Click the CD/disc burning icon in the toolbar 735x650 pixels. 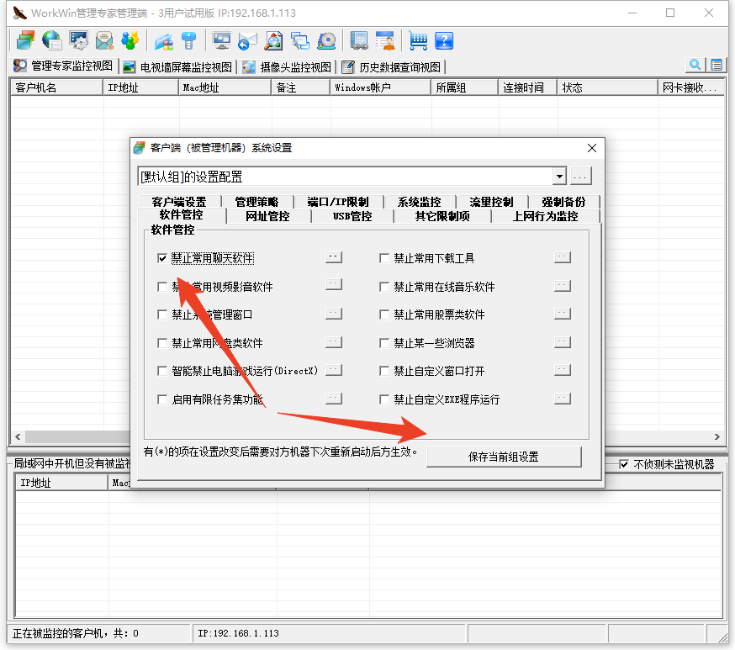click(327, 40)
